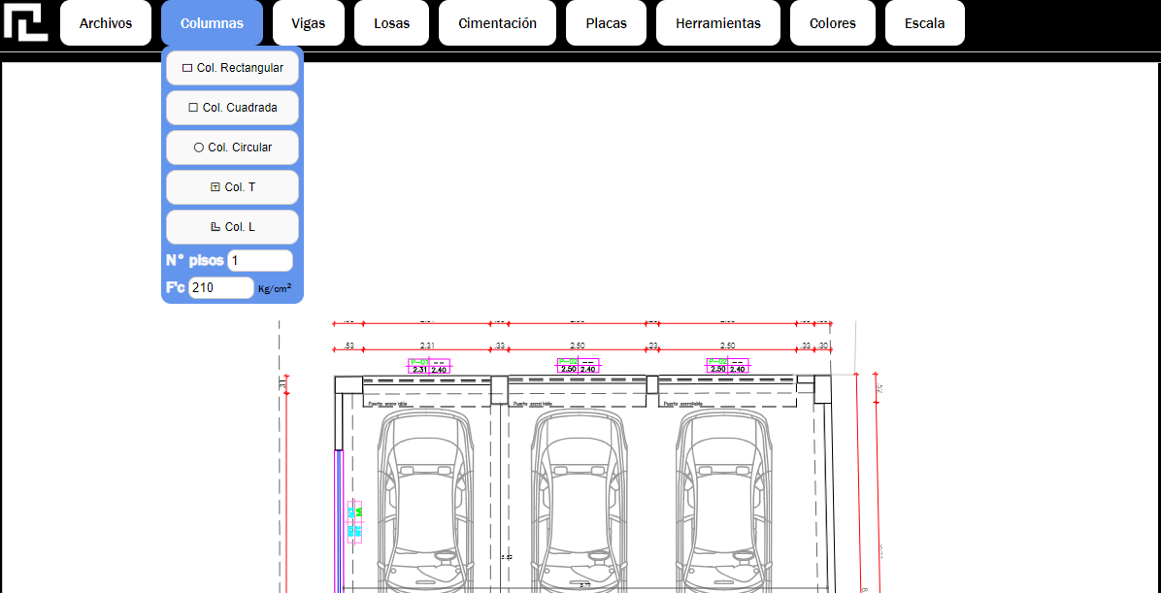The height and width of the screenshot is (593, 1161).
Task: Click the app logo icon
Action: 25,22
